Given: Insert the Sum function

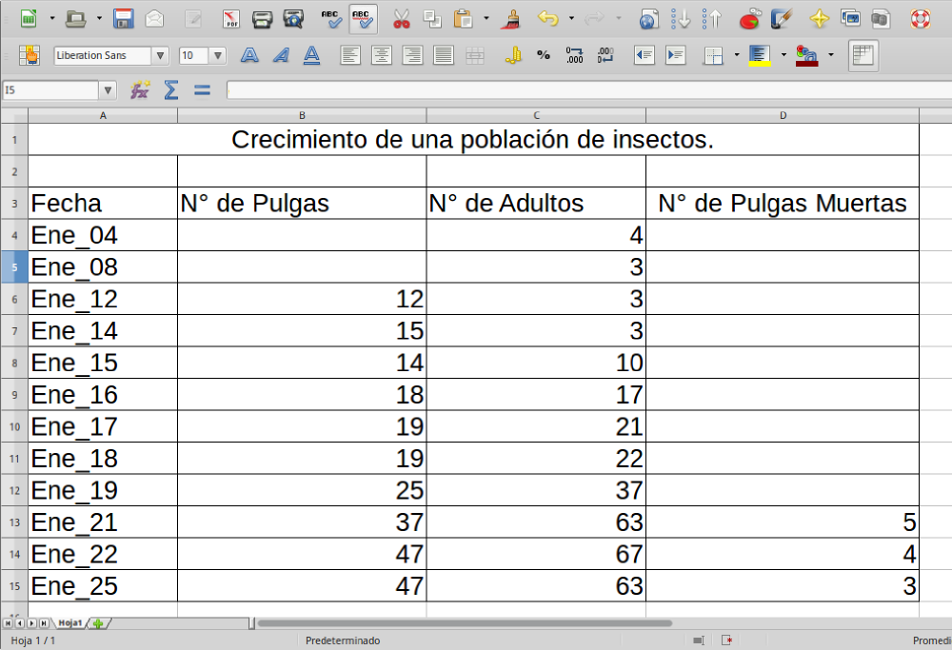Looking at the screenshot, I should [x=171, y=90].
